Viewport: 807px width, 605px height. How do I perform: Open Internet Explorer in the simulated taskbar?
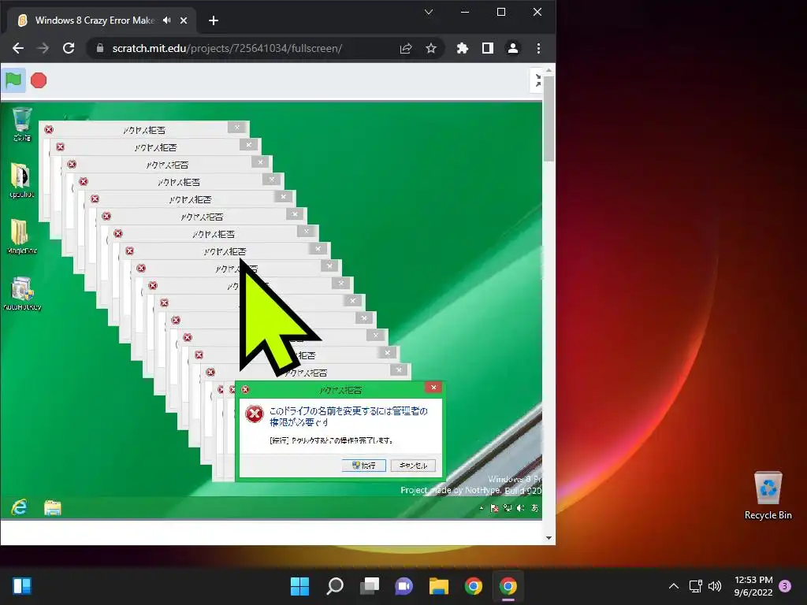(x=19, y=508)
